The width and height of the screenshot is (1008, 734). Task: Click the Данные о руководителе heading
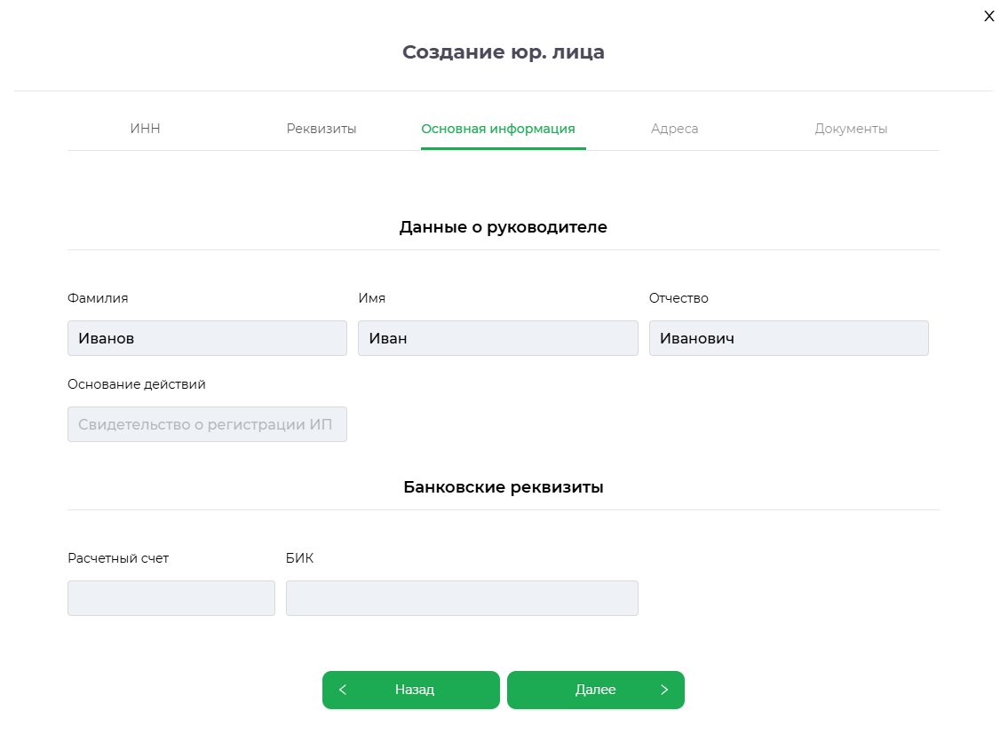click(504, 227)
